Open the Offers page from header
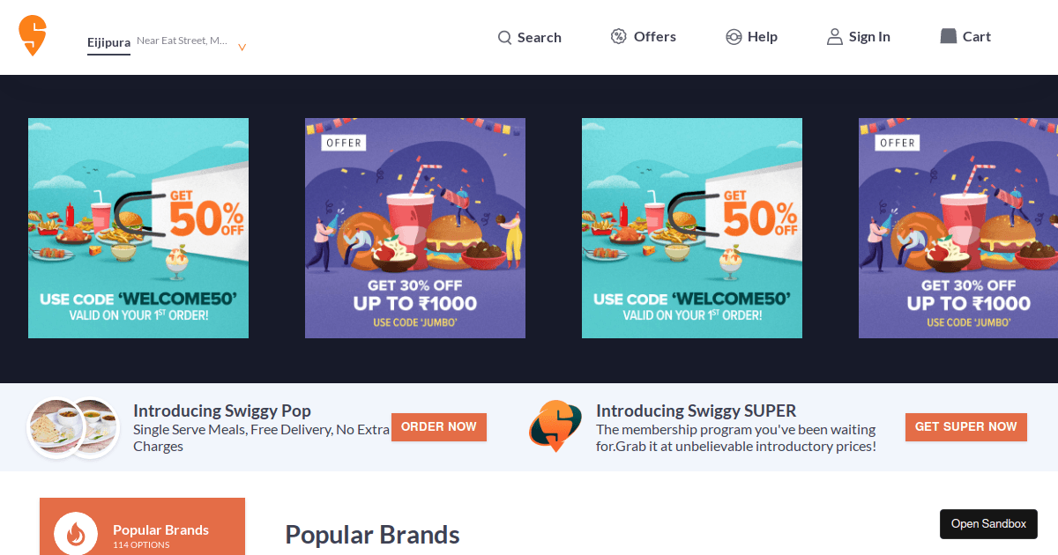 pyautogui.click(x=654, y=37)
